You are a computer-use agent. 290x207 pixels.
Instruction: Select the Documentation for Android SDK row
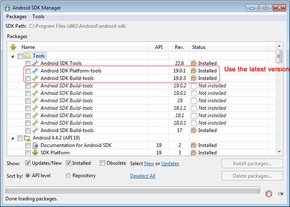pyautogui.click(x=141, y=145)
